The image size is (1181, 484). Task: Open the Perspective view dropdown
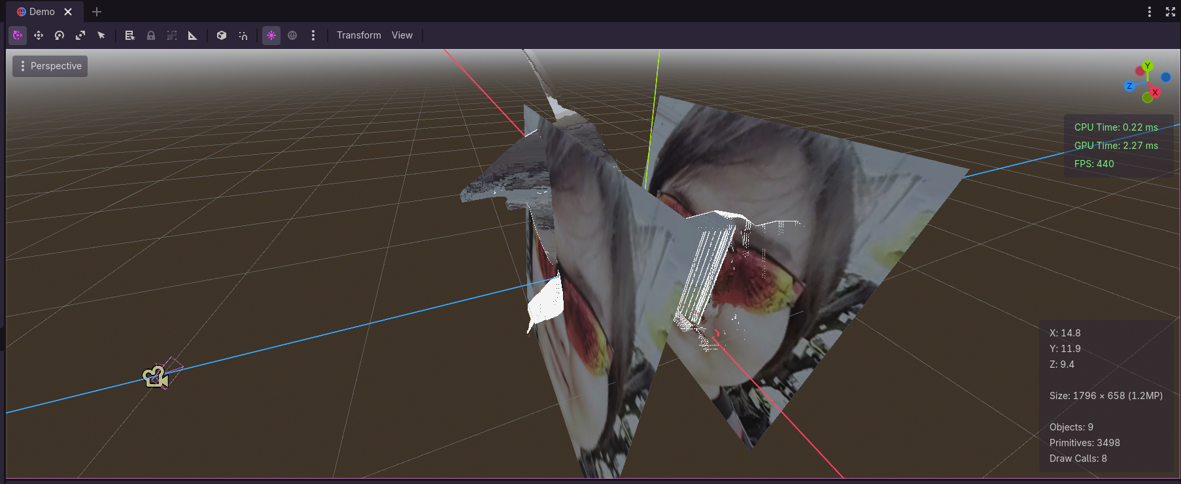(x=50, y=66)
